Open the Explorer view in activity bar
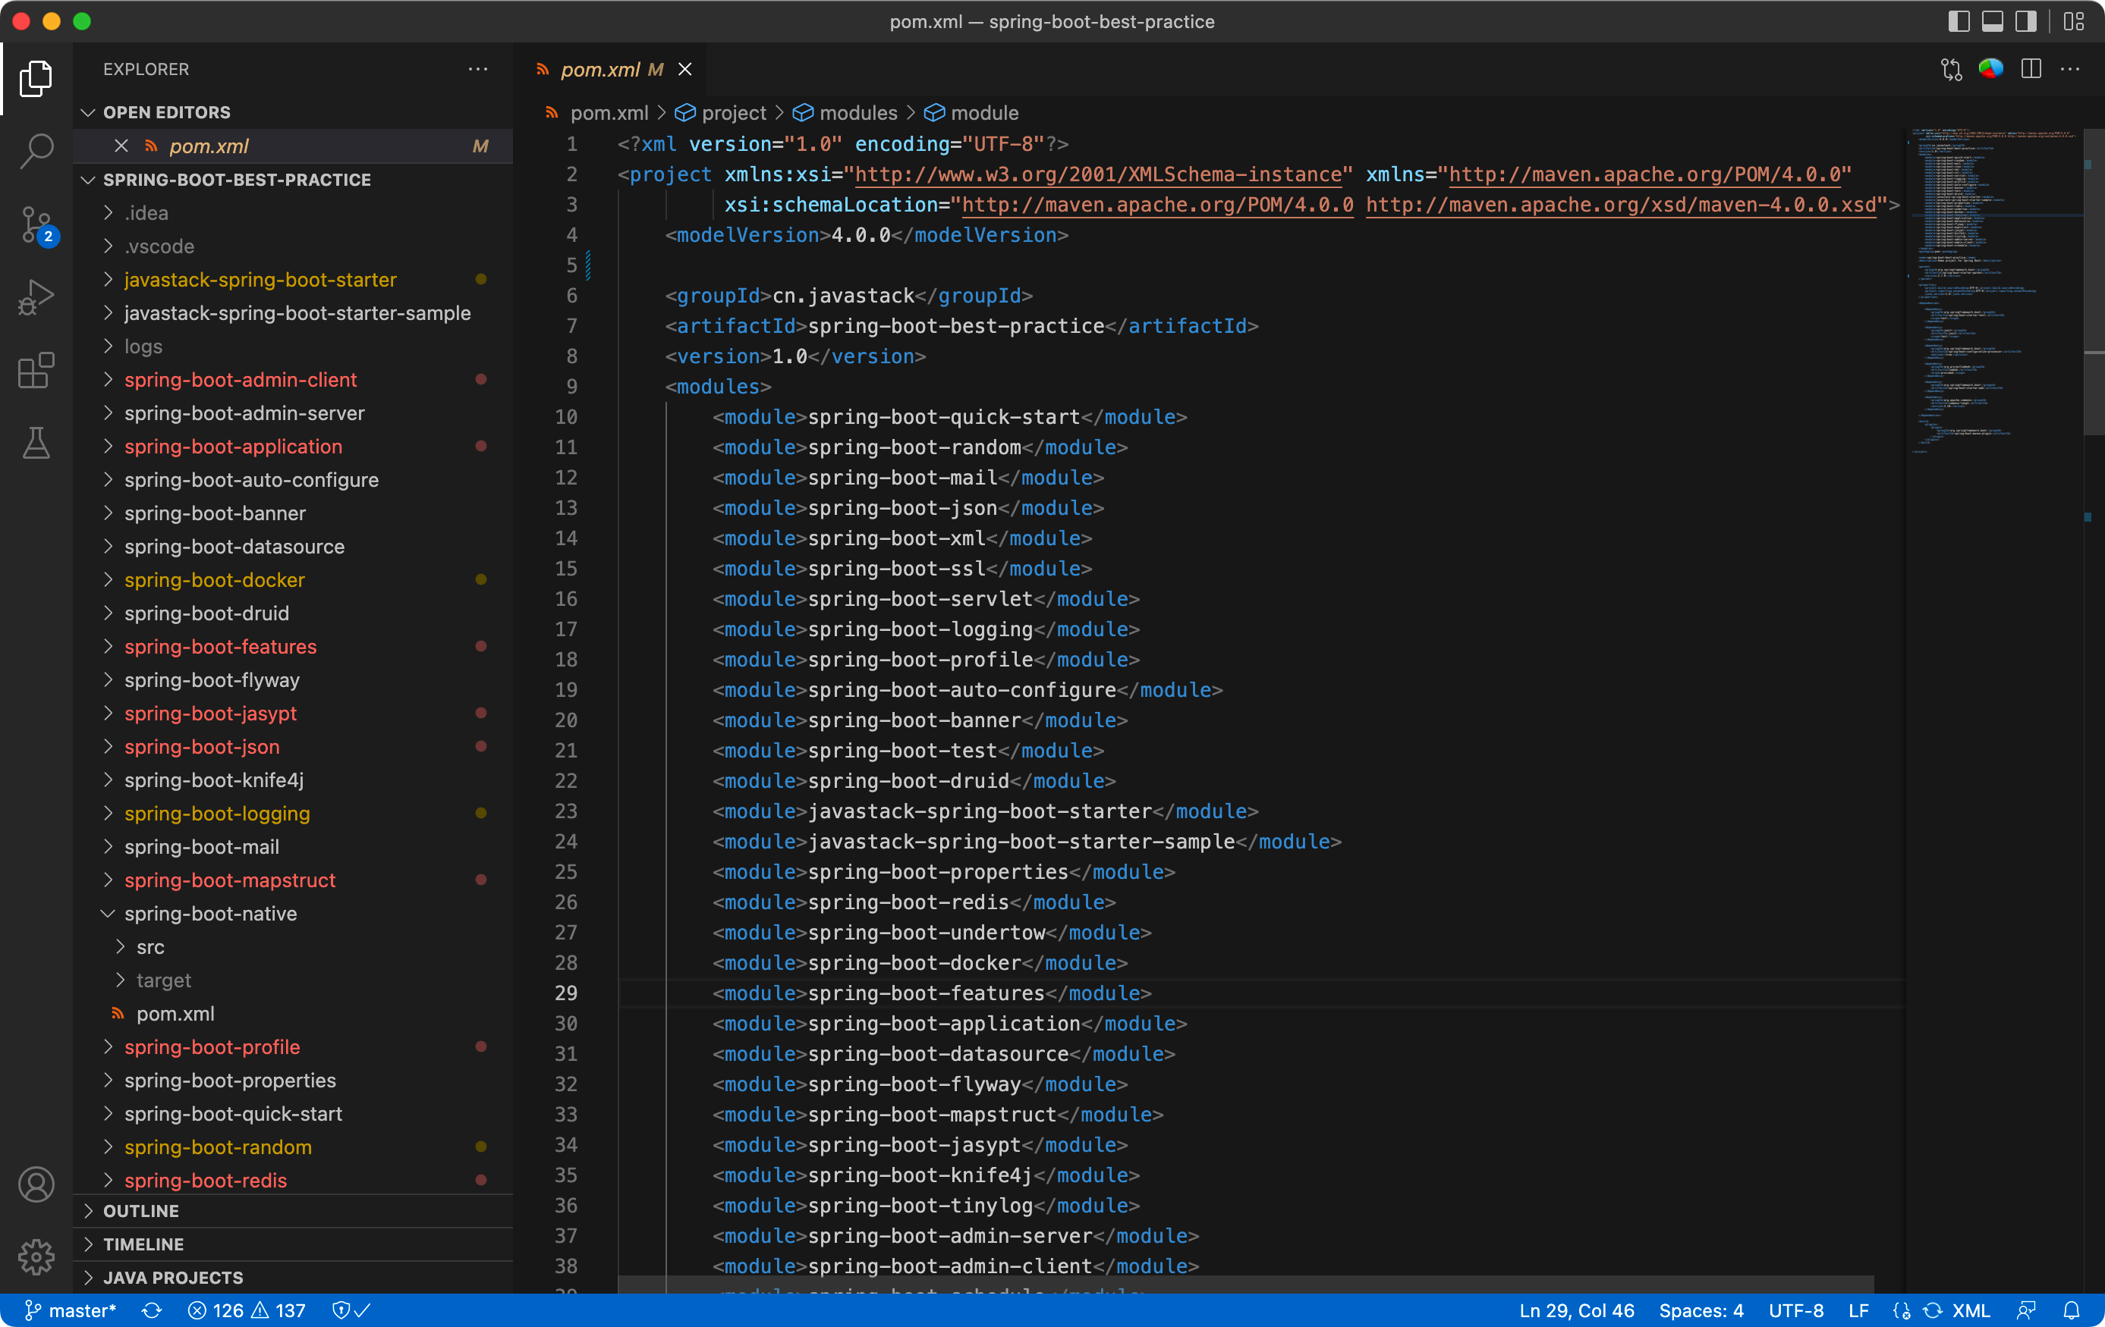 click(x=36, y=80)
